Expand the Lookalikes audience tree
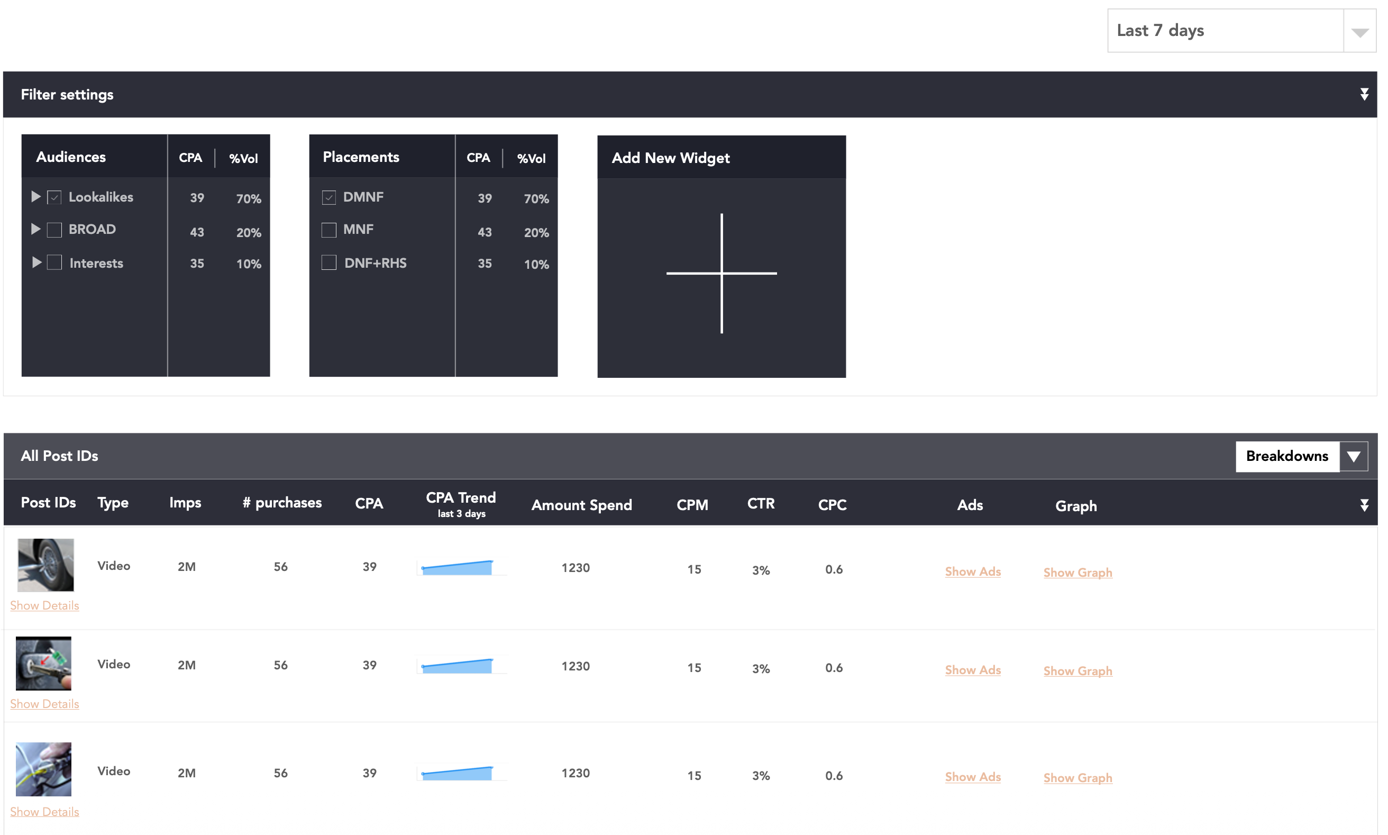The image size is (1388, 835). (35, 197)
